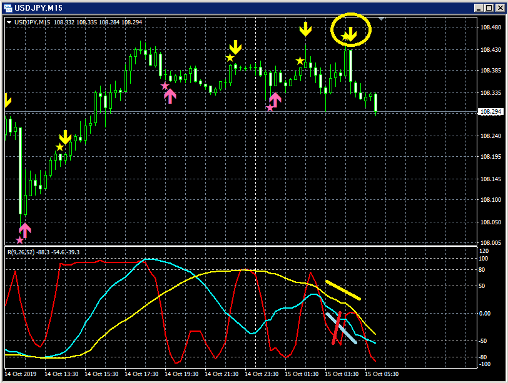Click time axis label 14 Oct 17:30
Screen dimensions: 508x383
(x=141, y=374)
